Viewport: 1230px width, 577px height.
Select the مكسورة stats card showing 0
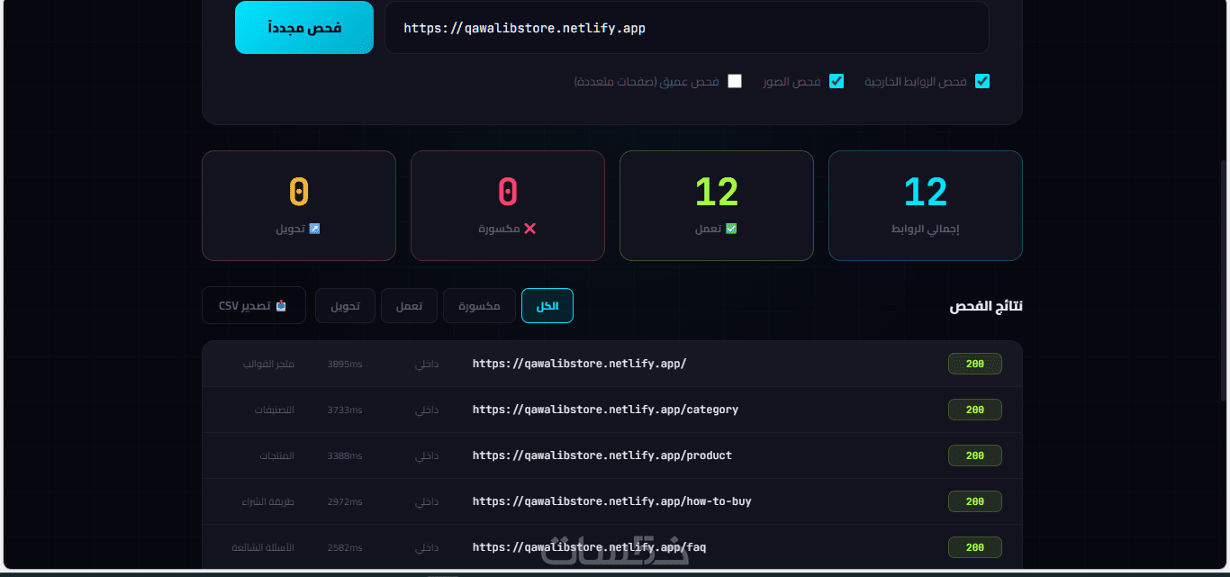(508, 205)
